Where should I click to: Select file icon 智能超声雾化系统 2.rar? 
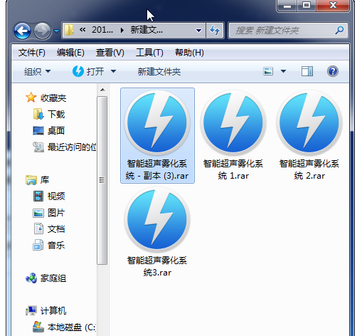coord(309,122)
